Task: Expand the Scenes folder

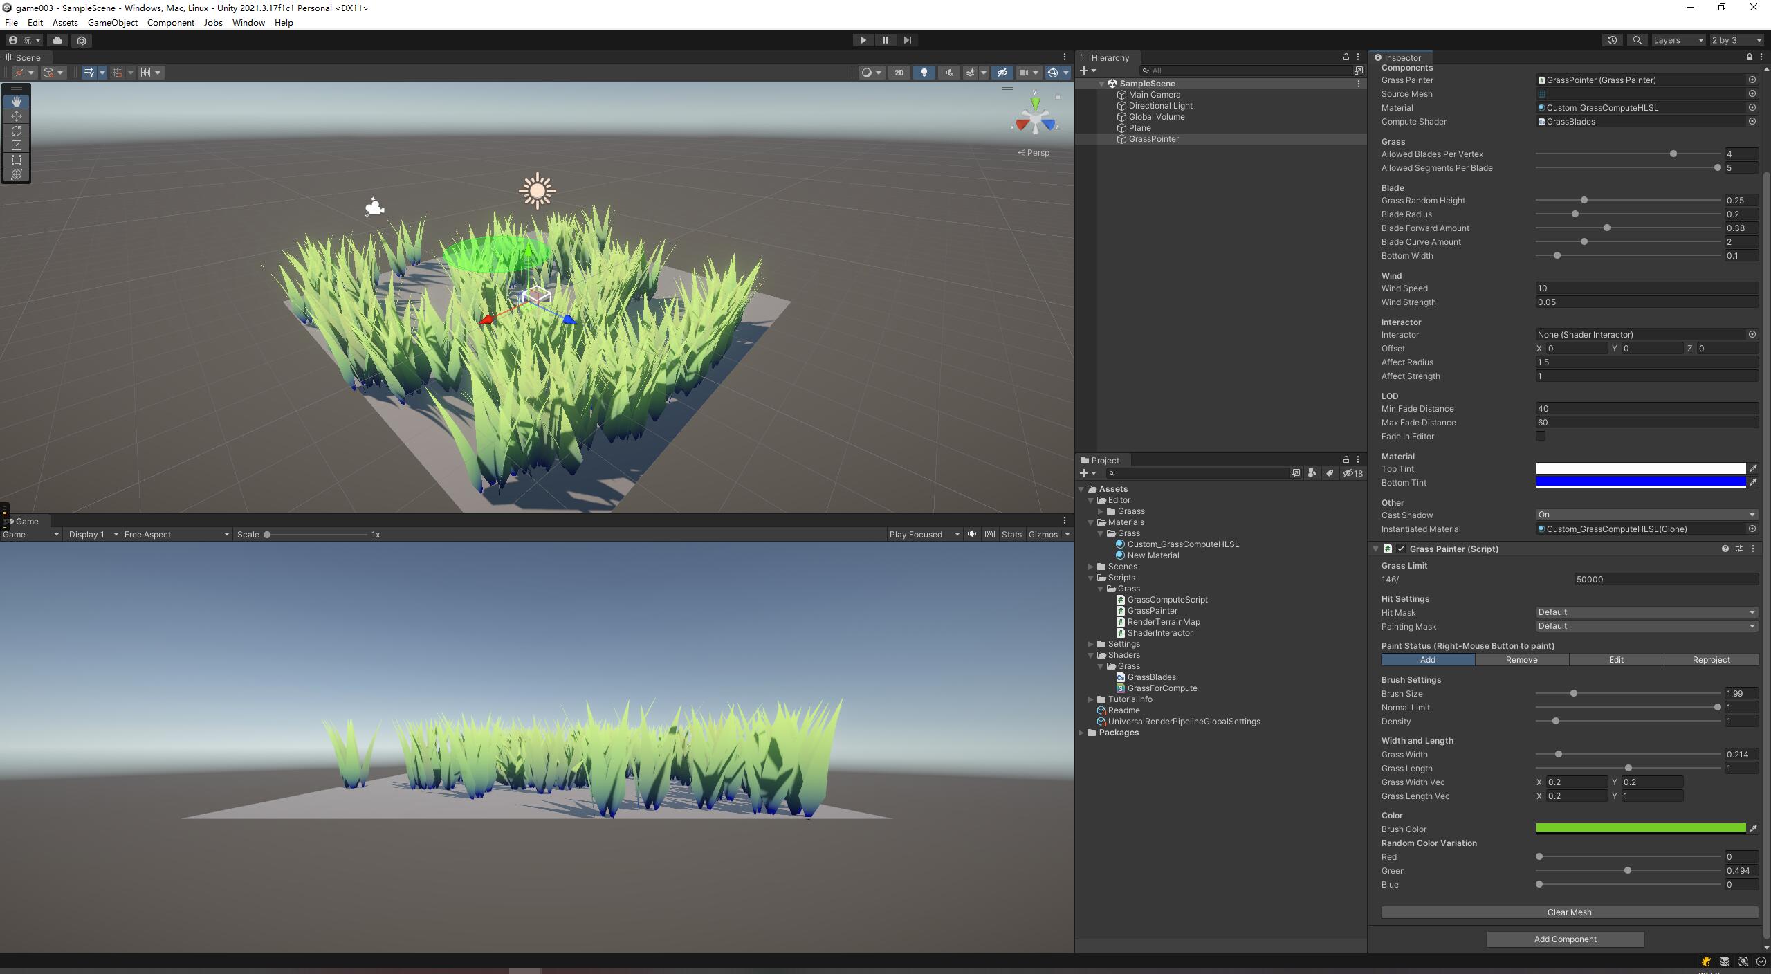Action: 1091,567
